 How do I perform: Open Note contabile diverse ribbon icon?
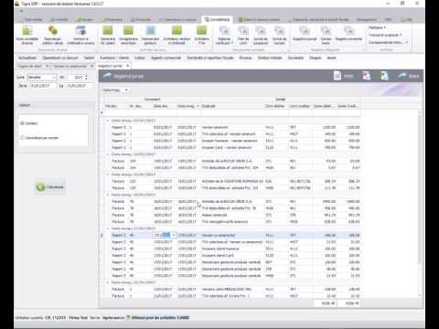click(27, 35)
